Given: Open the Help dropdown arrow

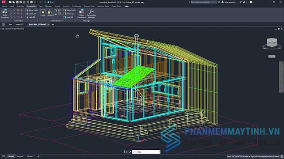Looking at the screenshot, I should (x=254, y=2).
